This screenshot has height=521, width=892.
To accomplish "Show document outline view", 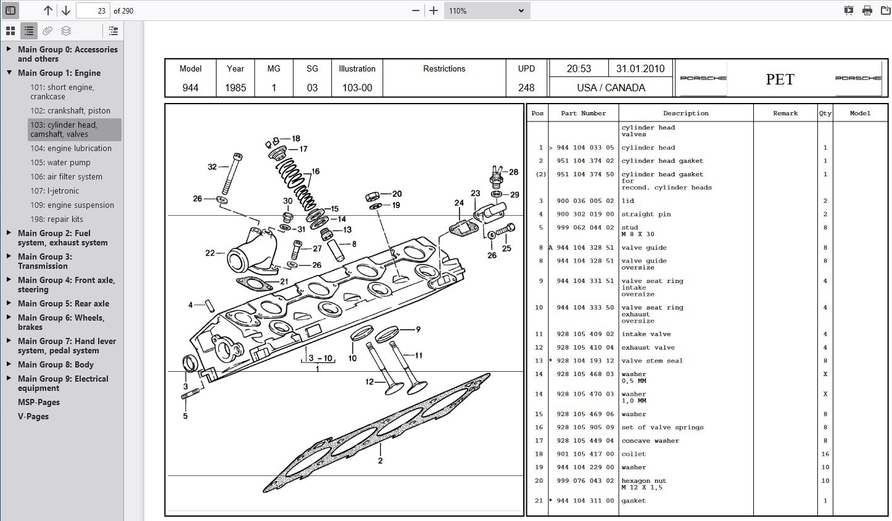I will tap(29, 31).
